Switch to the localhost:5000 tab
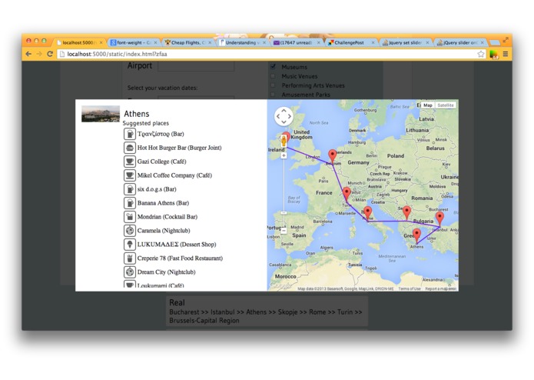The height and width of the screenshot is (380, 534). click(78, 42)
